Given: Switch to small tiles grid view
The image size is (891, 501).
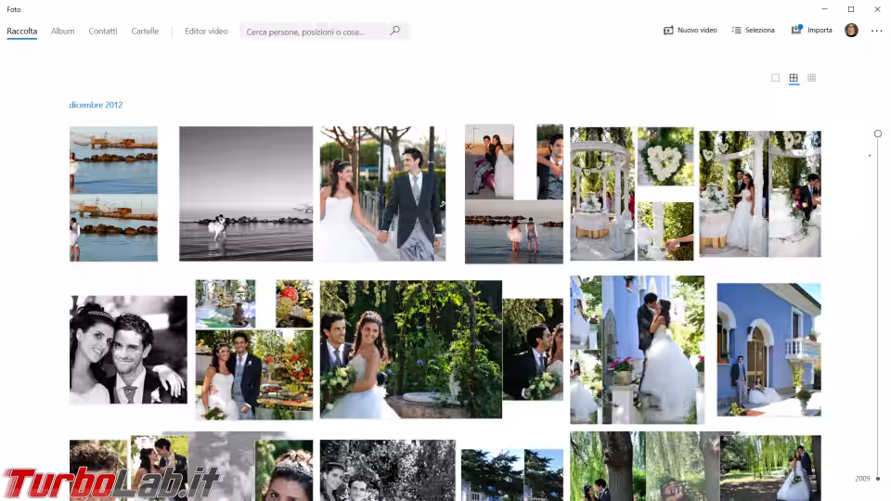Looking at the screenshot, I should click(x=811, y=78).
